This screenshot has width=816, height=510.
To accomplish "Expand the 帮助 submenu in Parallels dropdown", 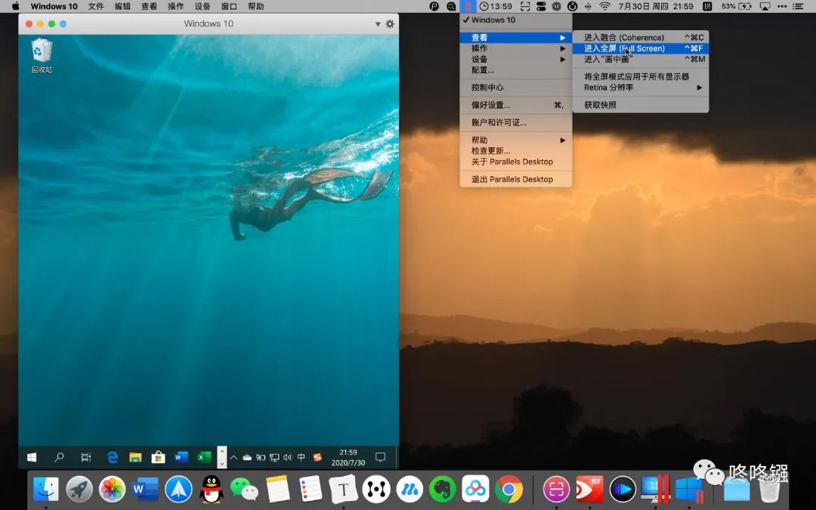I will coord(516,140).
